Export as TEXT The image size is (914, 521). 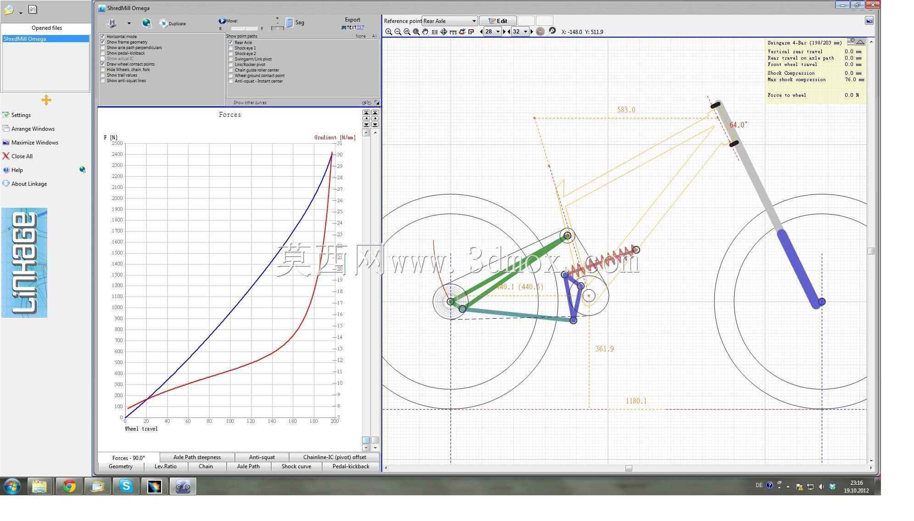click(x=351, y=28)
